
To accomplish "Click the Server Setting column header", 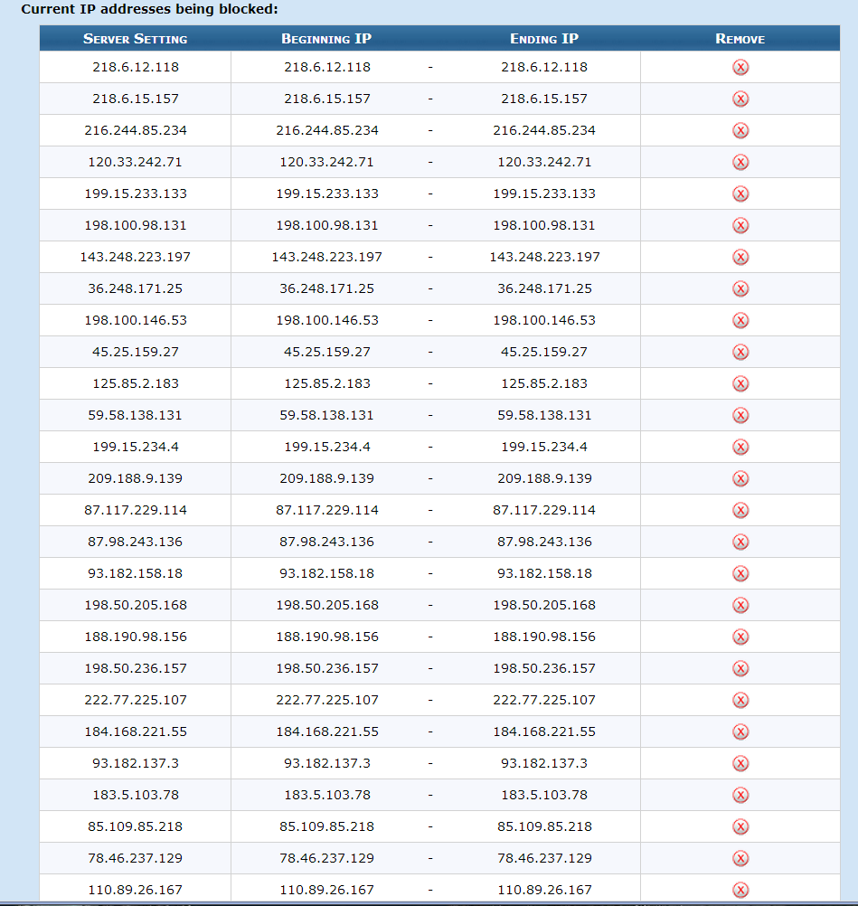I will tap(136, 39).
